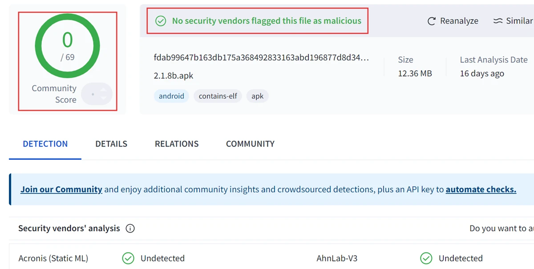This screenshot has height=269, width=534.
Task: Open the RELATIONS tab
Action: tap(177, 144)
